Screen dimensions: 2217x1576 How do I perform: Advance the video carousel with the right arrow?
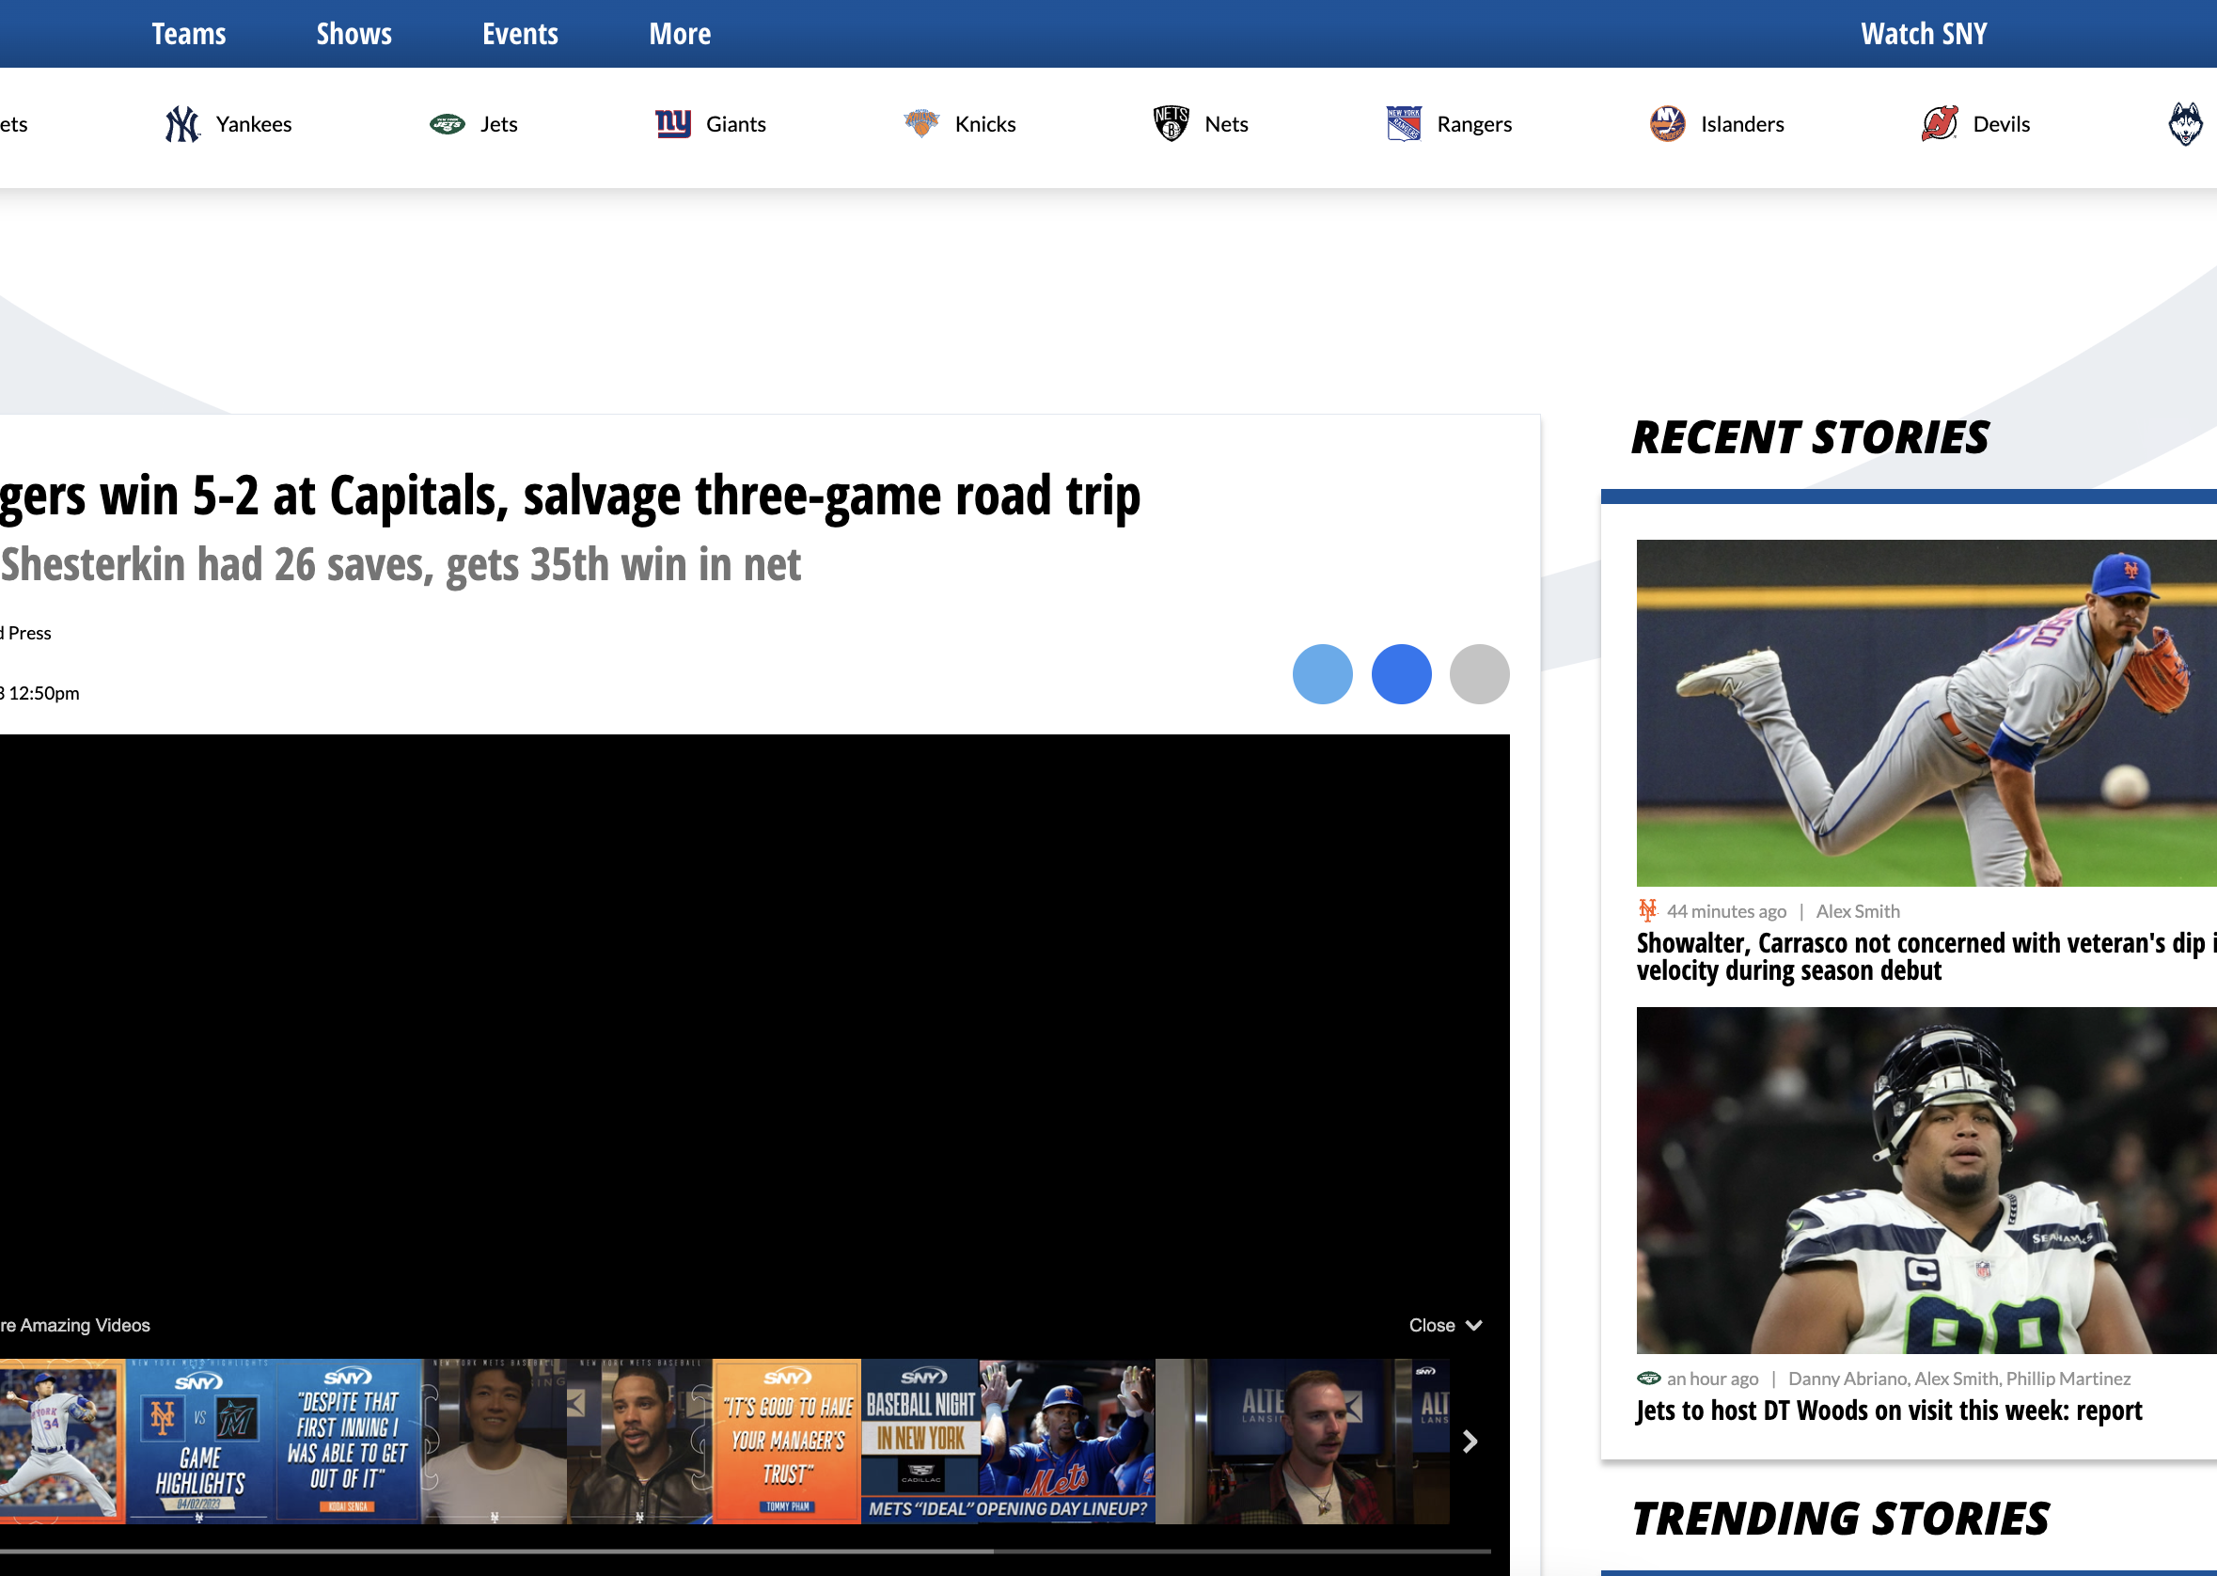(x=1469, y=1442)
